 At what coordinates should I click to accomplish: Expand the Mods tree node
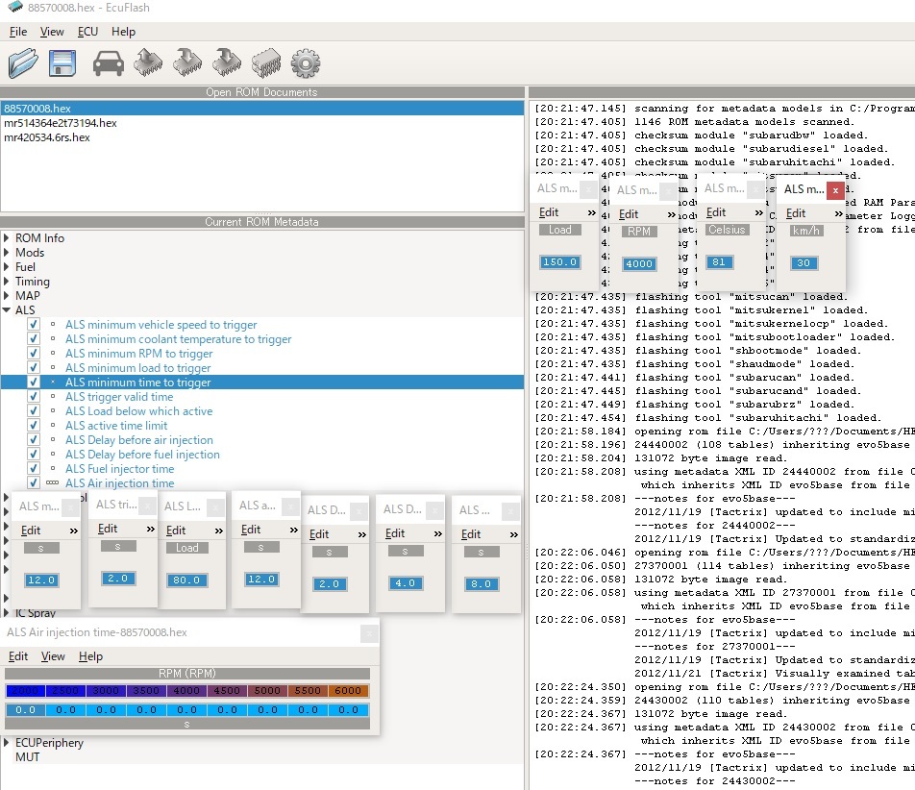point(7,253)
